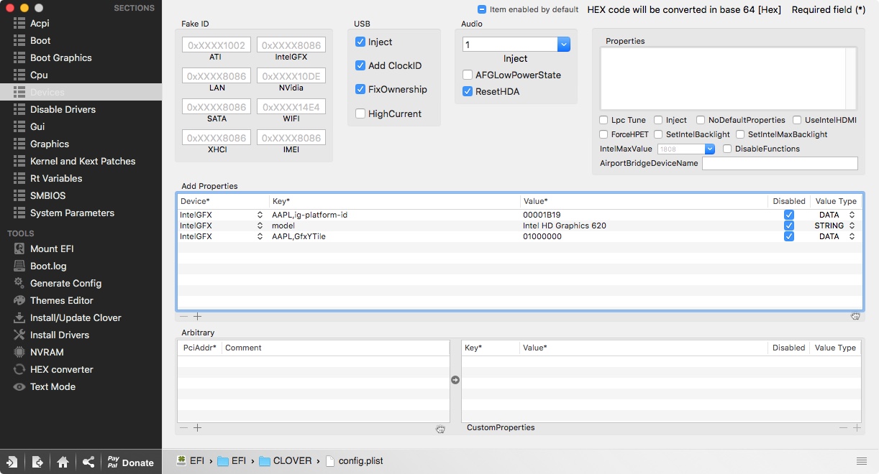The width and height of the screenshot is (879, 474).
Task: Enable the HighCurrent USB checkbox
Action: click(x=360, y=113)
